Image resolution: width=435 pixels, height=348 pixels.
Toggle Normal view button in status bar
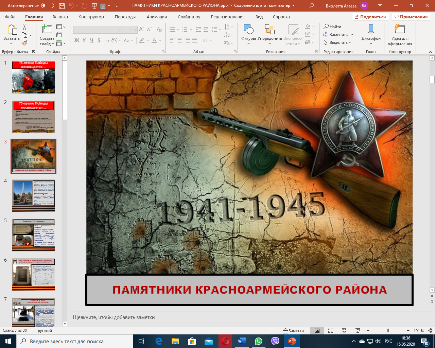pos(317,331)
